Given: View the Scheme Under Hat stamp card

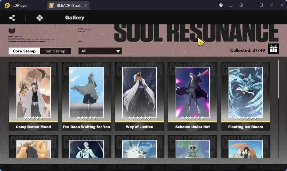Looking at the screenshot, I should pos(193,96).
